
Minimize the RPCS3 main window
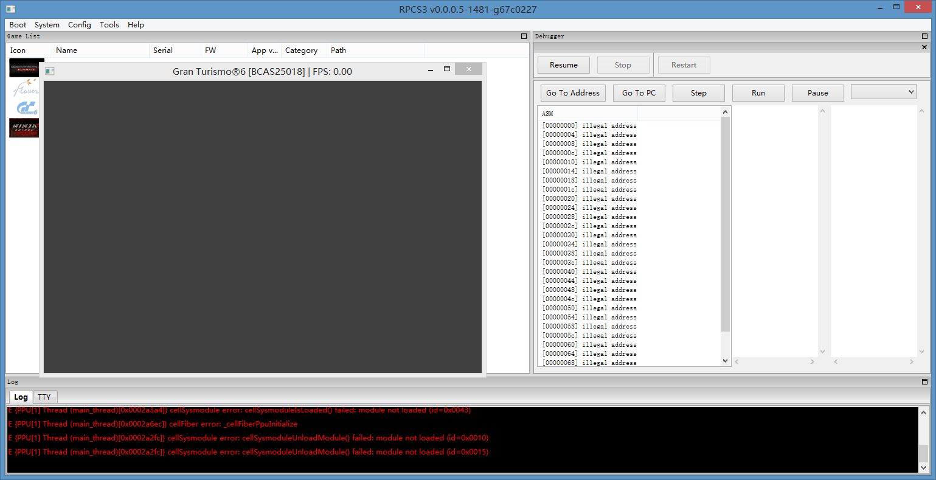879,7
